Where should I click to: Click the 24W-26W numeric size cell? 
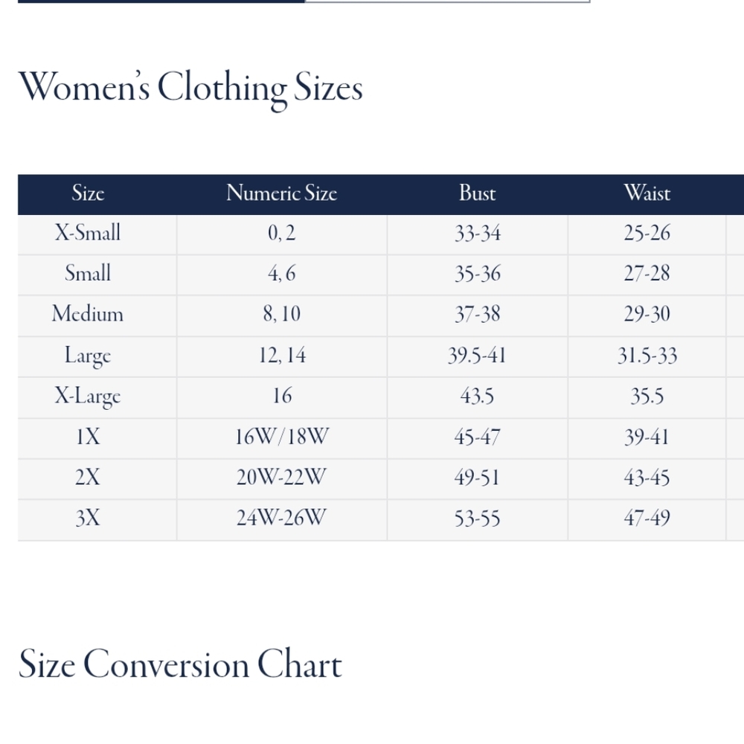(282, 519)
